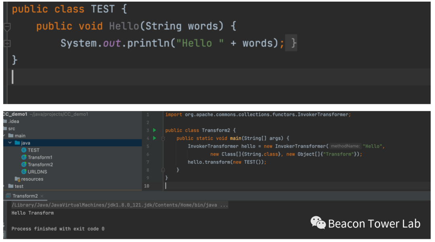435x242 pixels.
Task: Switch to the Transform2 run tab
Action: pyautogui.click(x=25, y=196)
